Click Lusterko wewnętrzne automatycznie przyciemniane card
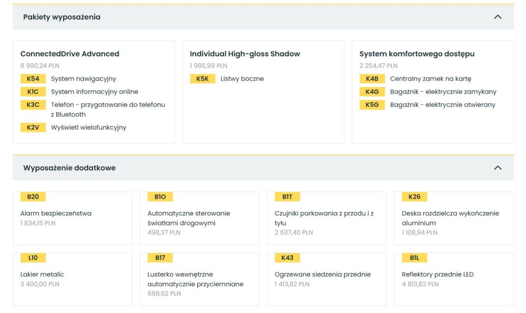 click(199, 279)
